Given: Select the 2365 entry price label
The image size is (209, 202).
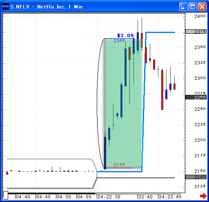Looking at the screenshot, I should [119, 41].
